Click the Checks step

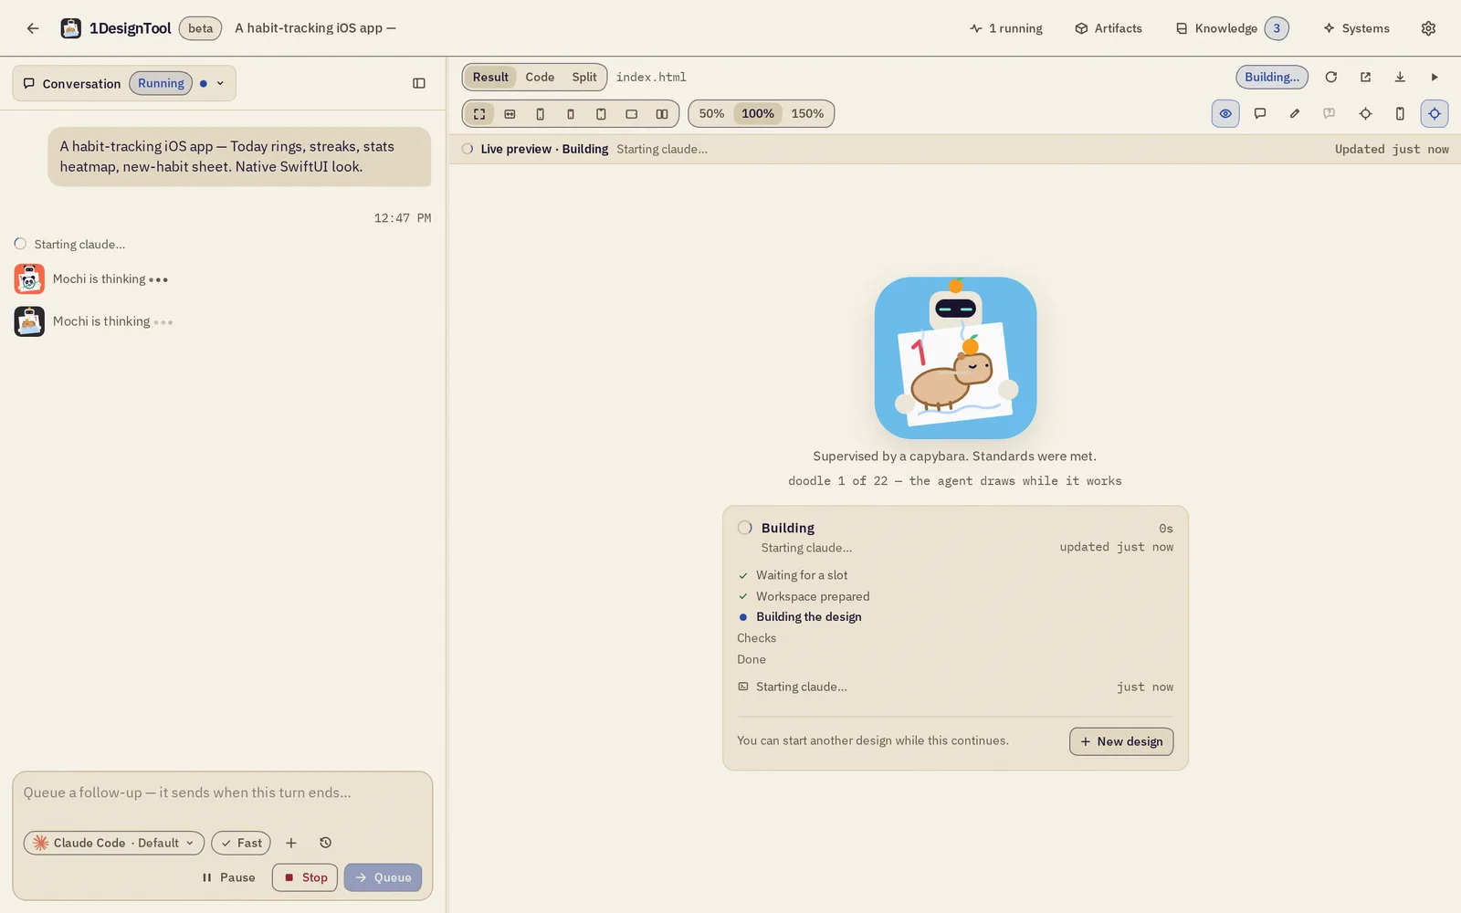[757, 638]
